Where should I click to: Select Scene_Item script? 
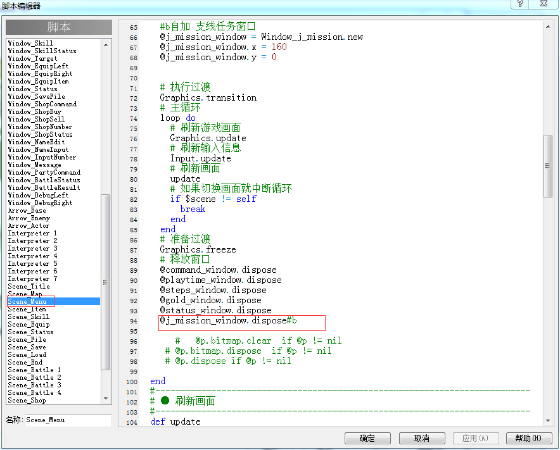tap(27, 309)
